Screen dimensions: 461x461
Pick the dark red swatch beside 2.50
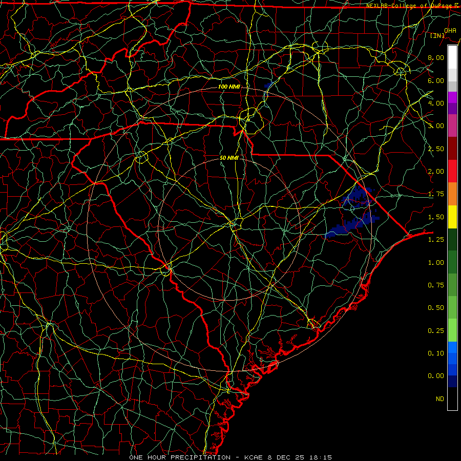452,149
